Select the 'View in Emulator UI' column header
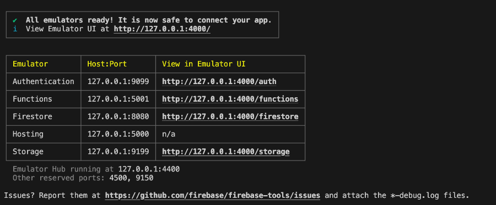 204,64
